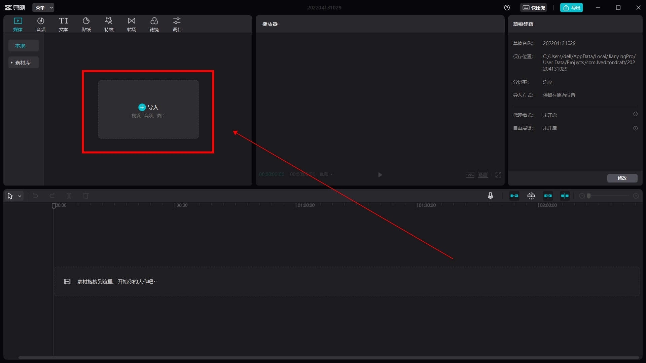Click the microphone record voiceover icon
Image resolution: width=646 pixels, height=363 pixels.
490,196
